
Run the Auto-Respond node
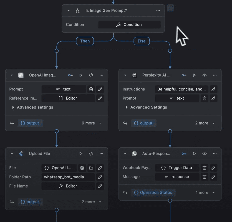(194, 154)
